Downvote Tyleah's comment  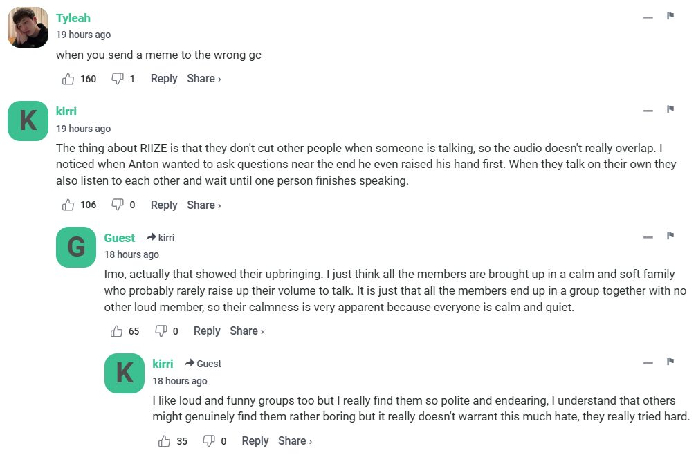point(118,79)
